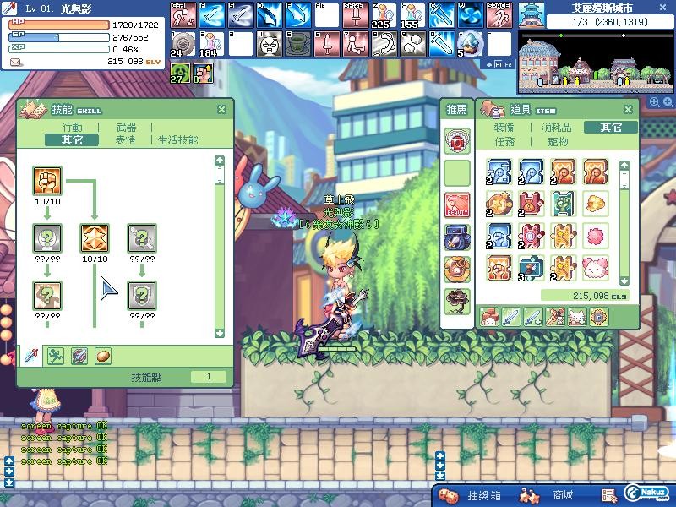Click the XP progress bar
Viewport: 676px width, 507px height.
click(59, 49)
